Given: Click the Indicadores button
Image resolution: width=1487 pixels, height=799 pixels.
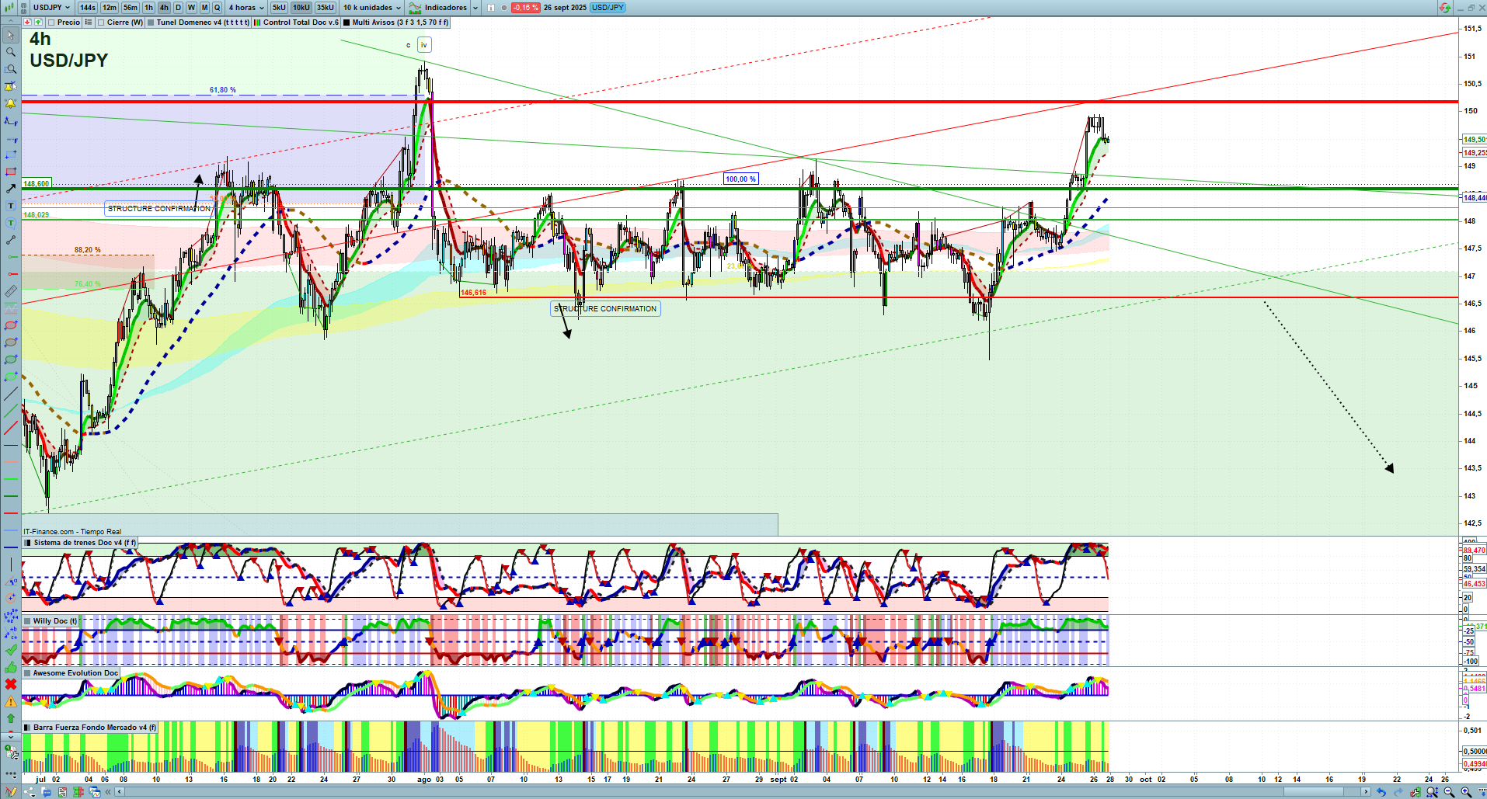Looking at the screenshot, I should click(x=438, y=8).
